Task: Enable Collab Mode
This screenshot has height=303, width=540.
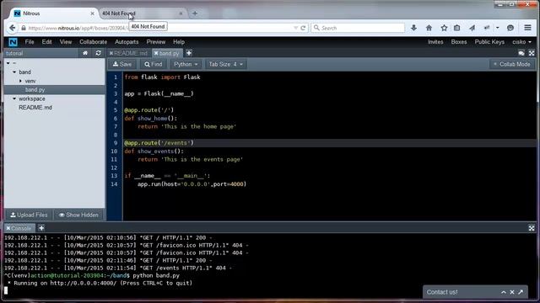Action: point(512,64)
